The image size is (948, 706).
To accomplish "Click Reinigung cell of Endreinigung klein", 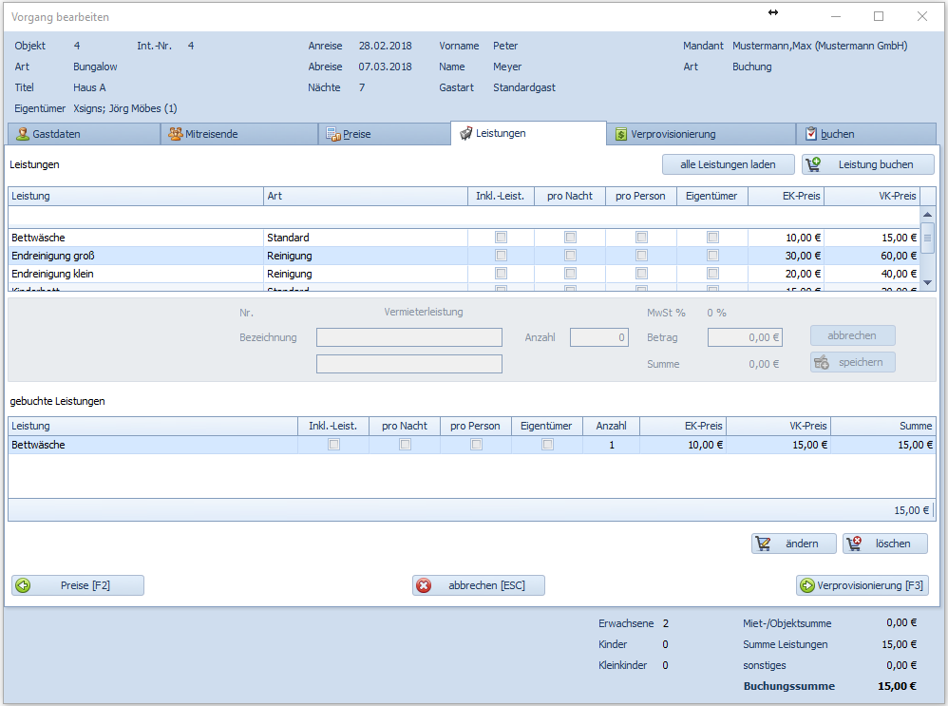I will click(x=365, y=274).
